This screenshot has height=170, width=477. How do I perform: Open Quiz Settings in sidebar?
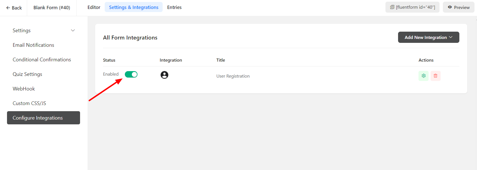pos(27,74)
